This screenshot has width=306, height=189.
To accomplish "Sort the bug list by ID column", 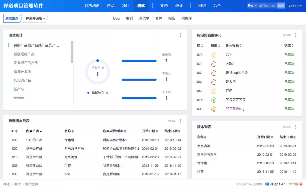I will [x=200, y=46].
